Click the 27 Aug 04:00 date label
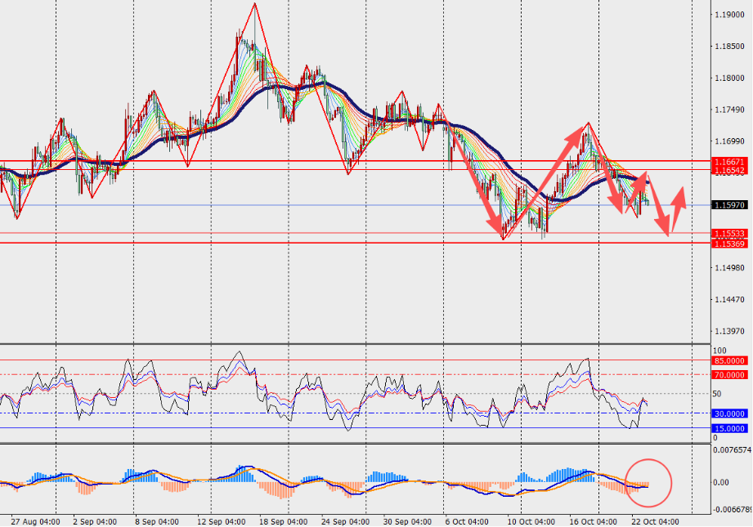The width and height of the screenshot is (753, 527). (35, 520)
